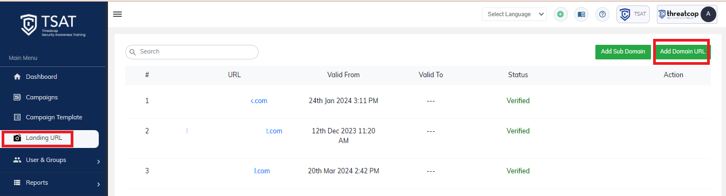Open the Select Language dropdown
Image resolution: width=726 pixels, height=196 pixels.
pyautogui.click(x=514, y=14)
